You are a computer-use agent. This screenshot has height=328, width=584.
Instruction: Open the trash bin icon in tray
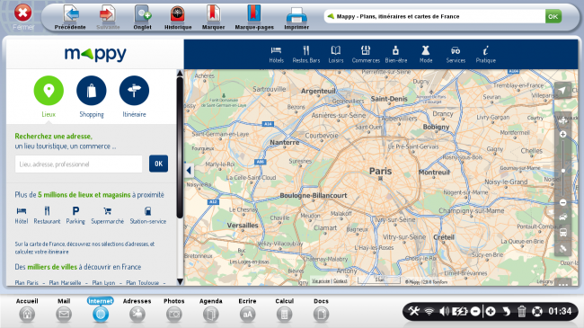tap(521, 311)
